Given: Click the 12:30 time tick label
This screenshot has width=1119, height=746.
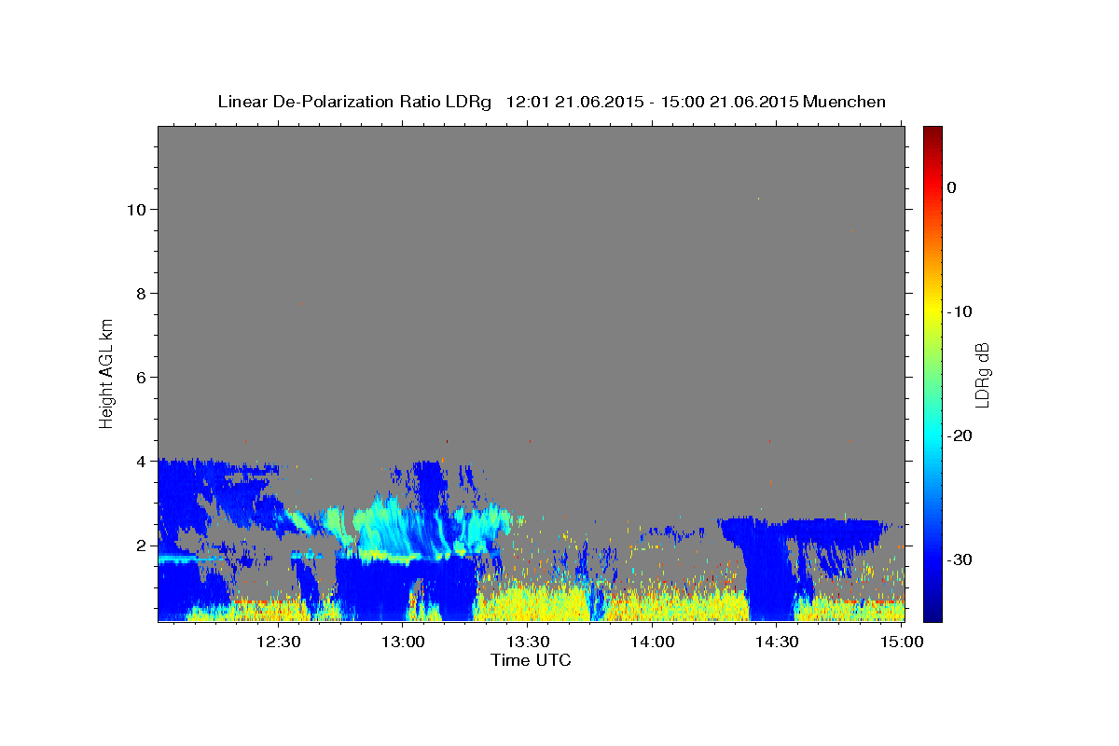Looking at the screenshot, I should click(x=278, y=642).
